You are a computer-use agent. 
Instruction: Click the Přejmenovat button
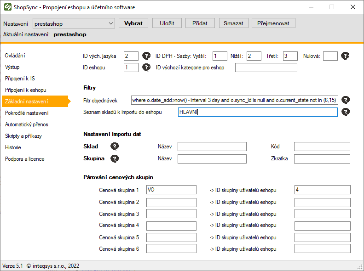coord(274,23)
